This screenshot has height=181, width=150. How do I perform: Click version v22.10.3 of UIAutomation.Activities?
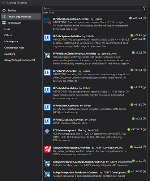click(x=137, y=18)
